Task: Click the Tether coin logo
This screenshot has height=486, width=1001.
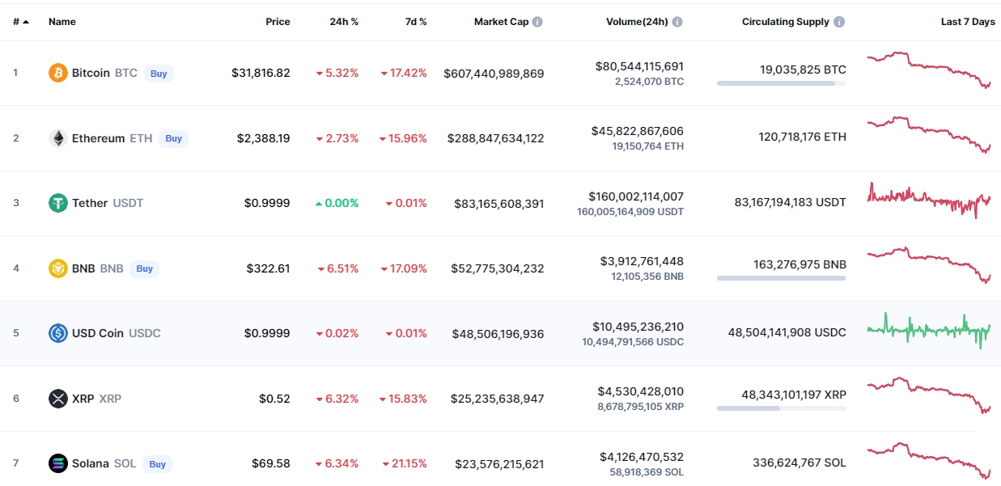Action: [x=57, y=203]
